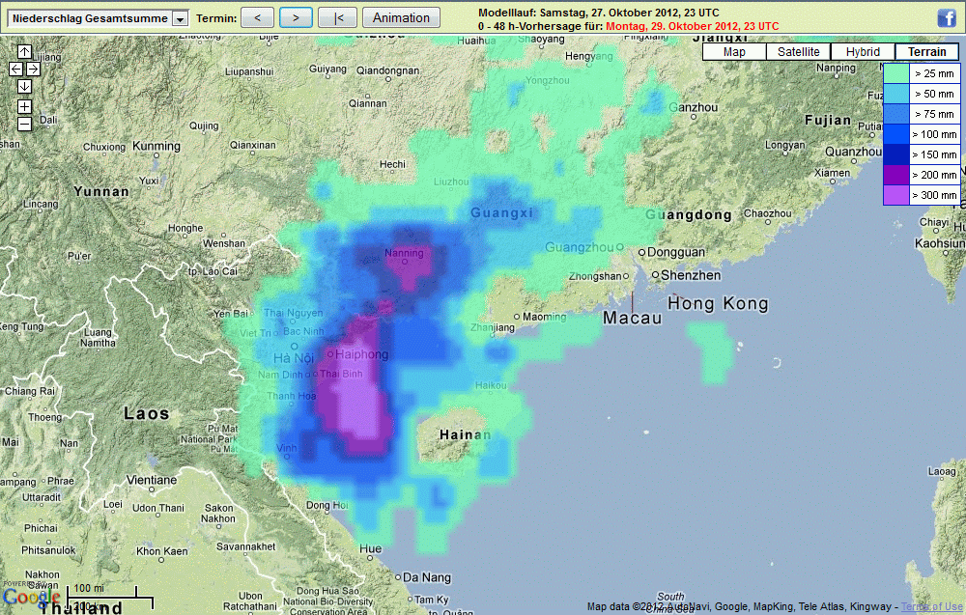Click the Guangxi province label
966x615 pixels.
click(x=501, y=213)
